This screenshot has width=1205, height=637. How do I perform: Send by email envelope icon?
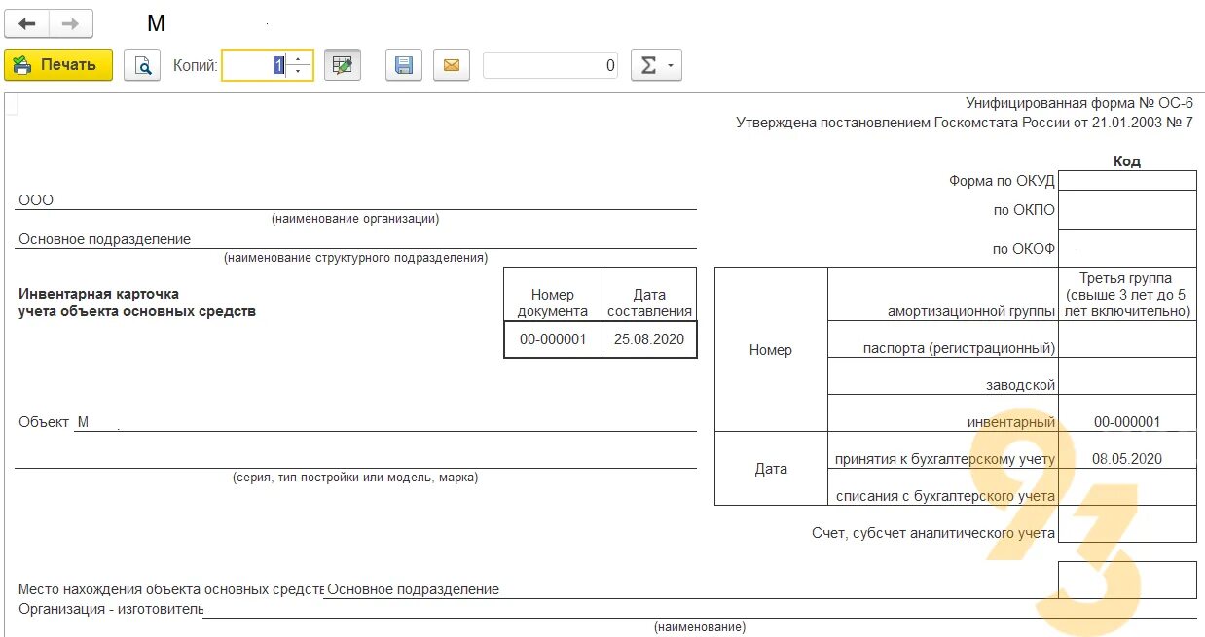tap(451, 65)
